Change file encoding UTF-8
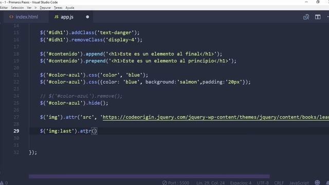329x185 pixels. point(263,183)
